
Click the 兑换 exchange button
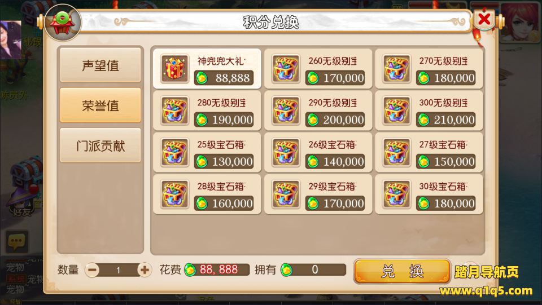[402, 271]
